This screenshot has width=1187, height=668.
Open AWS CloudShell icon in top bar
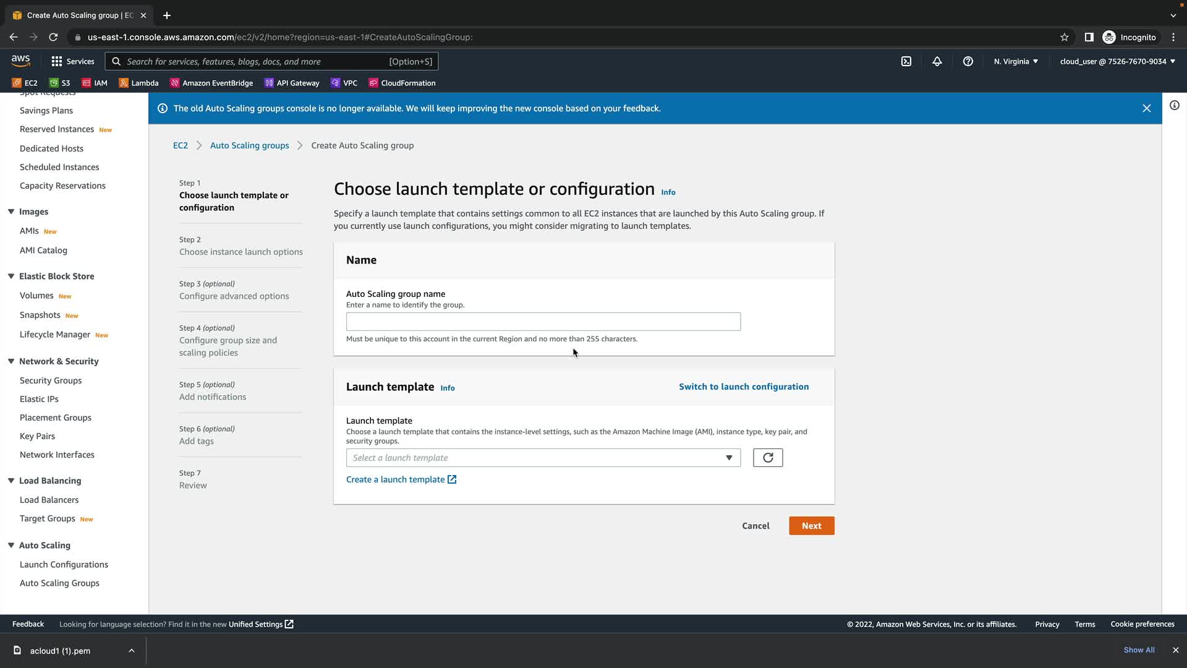[906, 61]
